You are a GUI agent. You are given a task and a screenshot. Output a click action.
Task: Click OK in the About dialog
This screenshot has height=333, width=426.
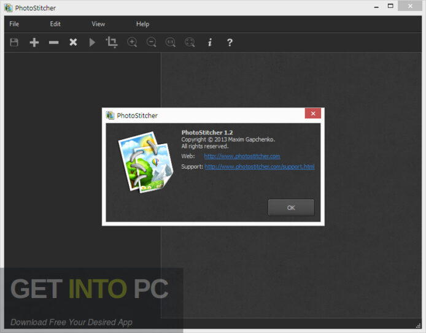tap(291, 208)
